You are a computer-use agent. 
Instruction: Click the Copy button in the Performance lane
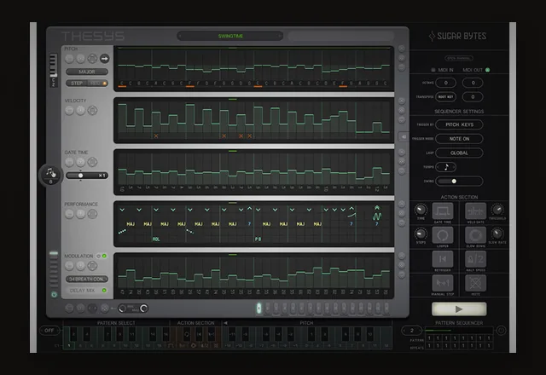(x=69, y=214)
